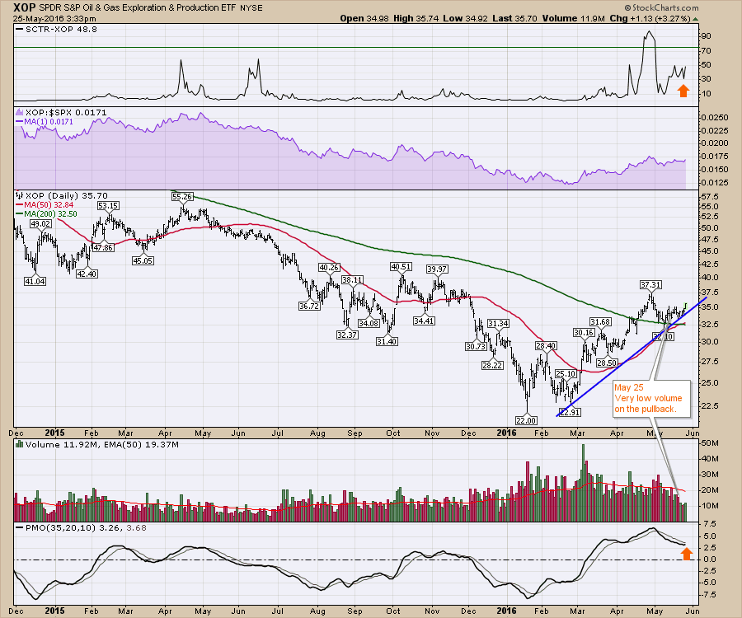Click the 55.26 peak price label
This screenshot has height=618, width=742.
tap(182, 196)
